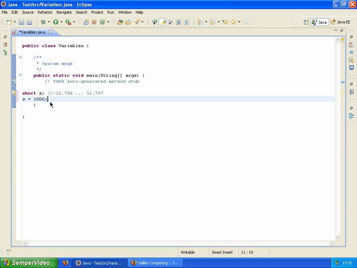The height and width of the screenshot is (268, 357).
Task: Run the program with the green play icon
Action: click(x=55, y=22)
